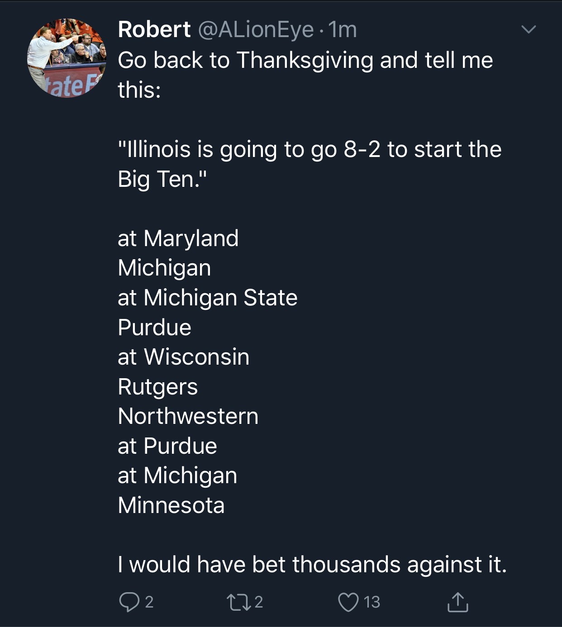Click the display name Robert
The height and width of the screenshot is (627, 562).
pyautogui.click(x=154, y=30)
